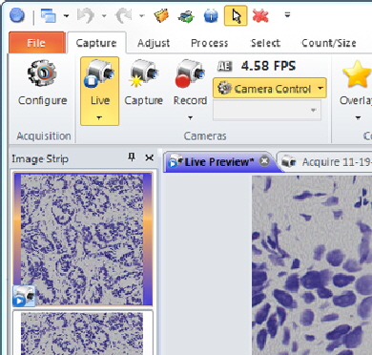Switch to the Process ribbon tab
The image size is (372, 355).
click(209, 43)
